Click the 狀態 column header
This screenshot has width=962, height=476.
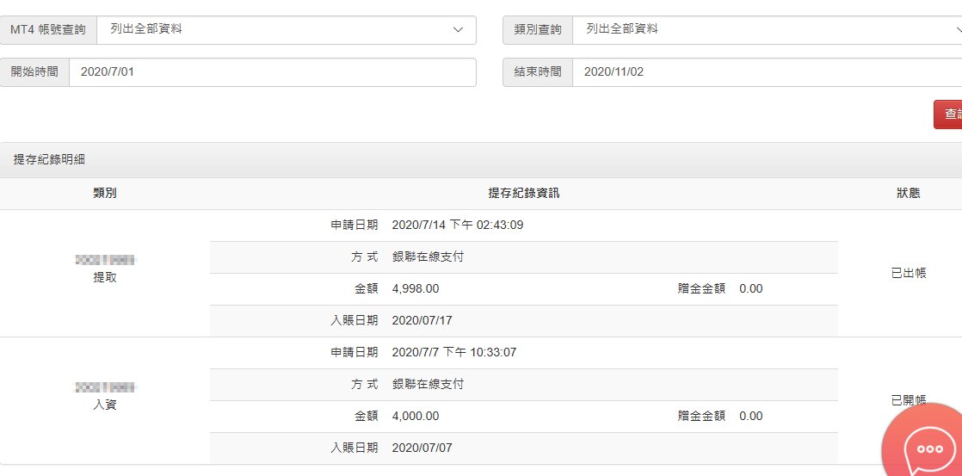tap(908, 194)
